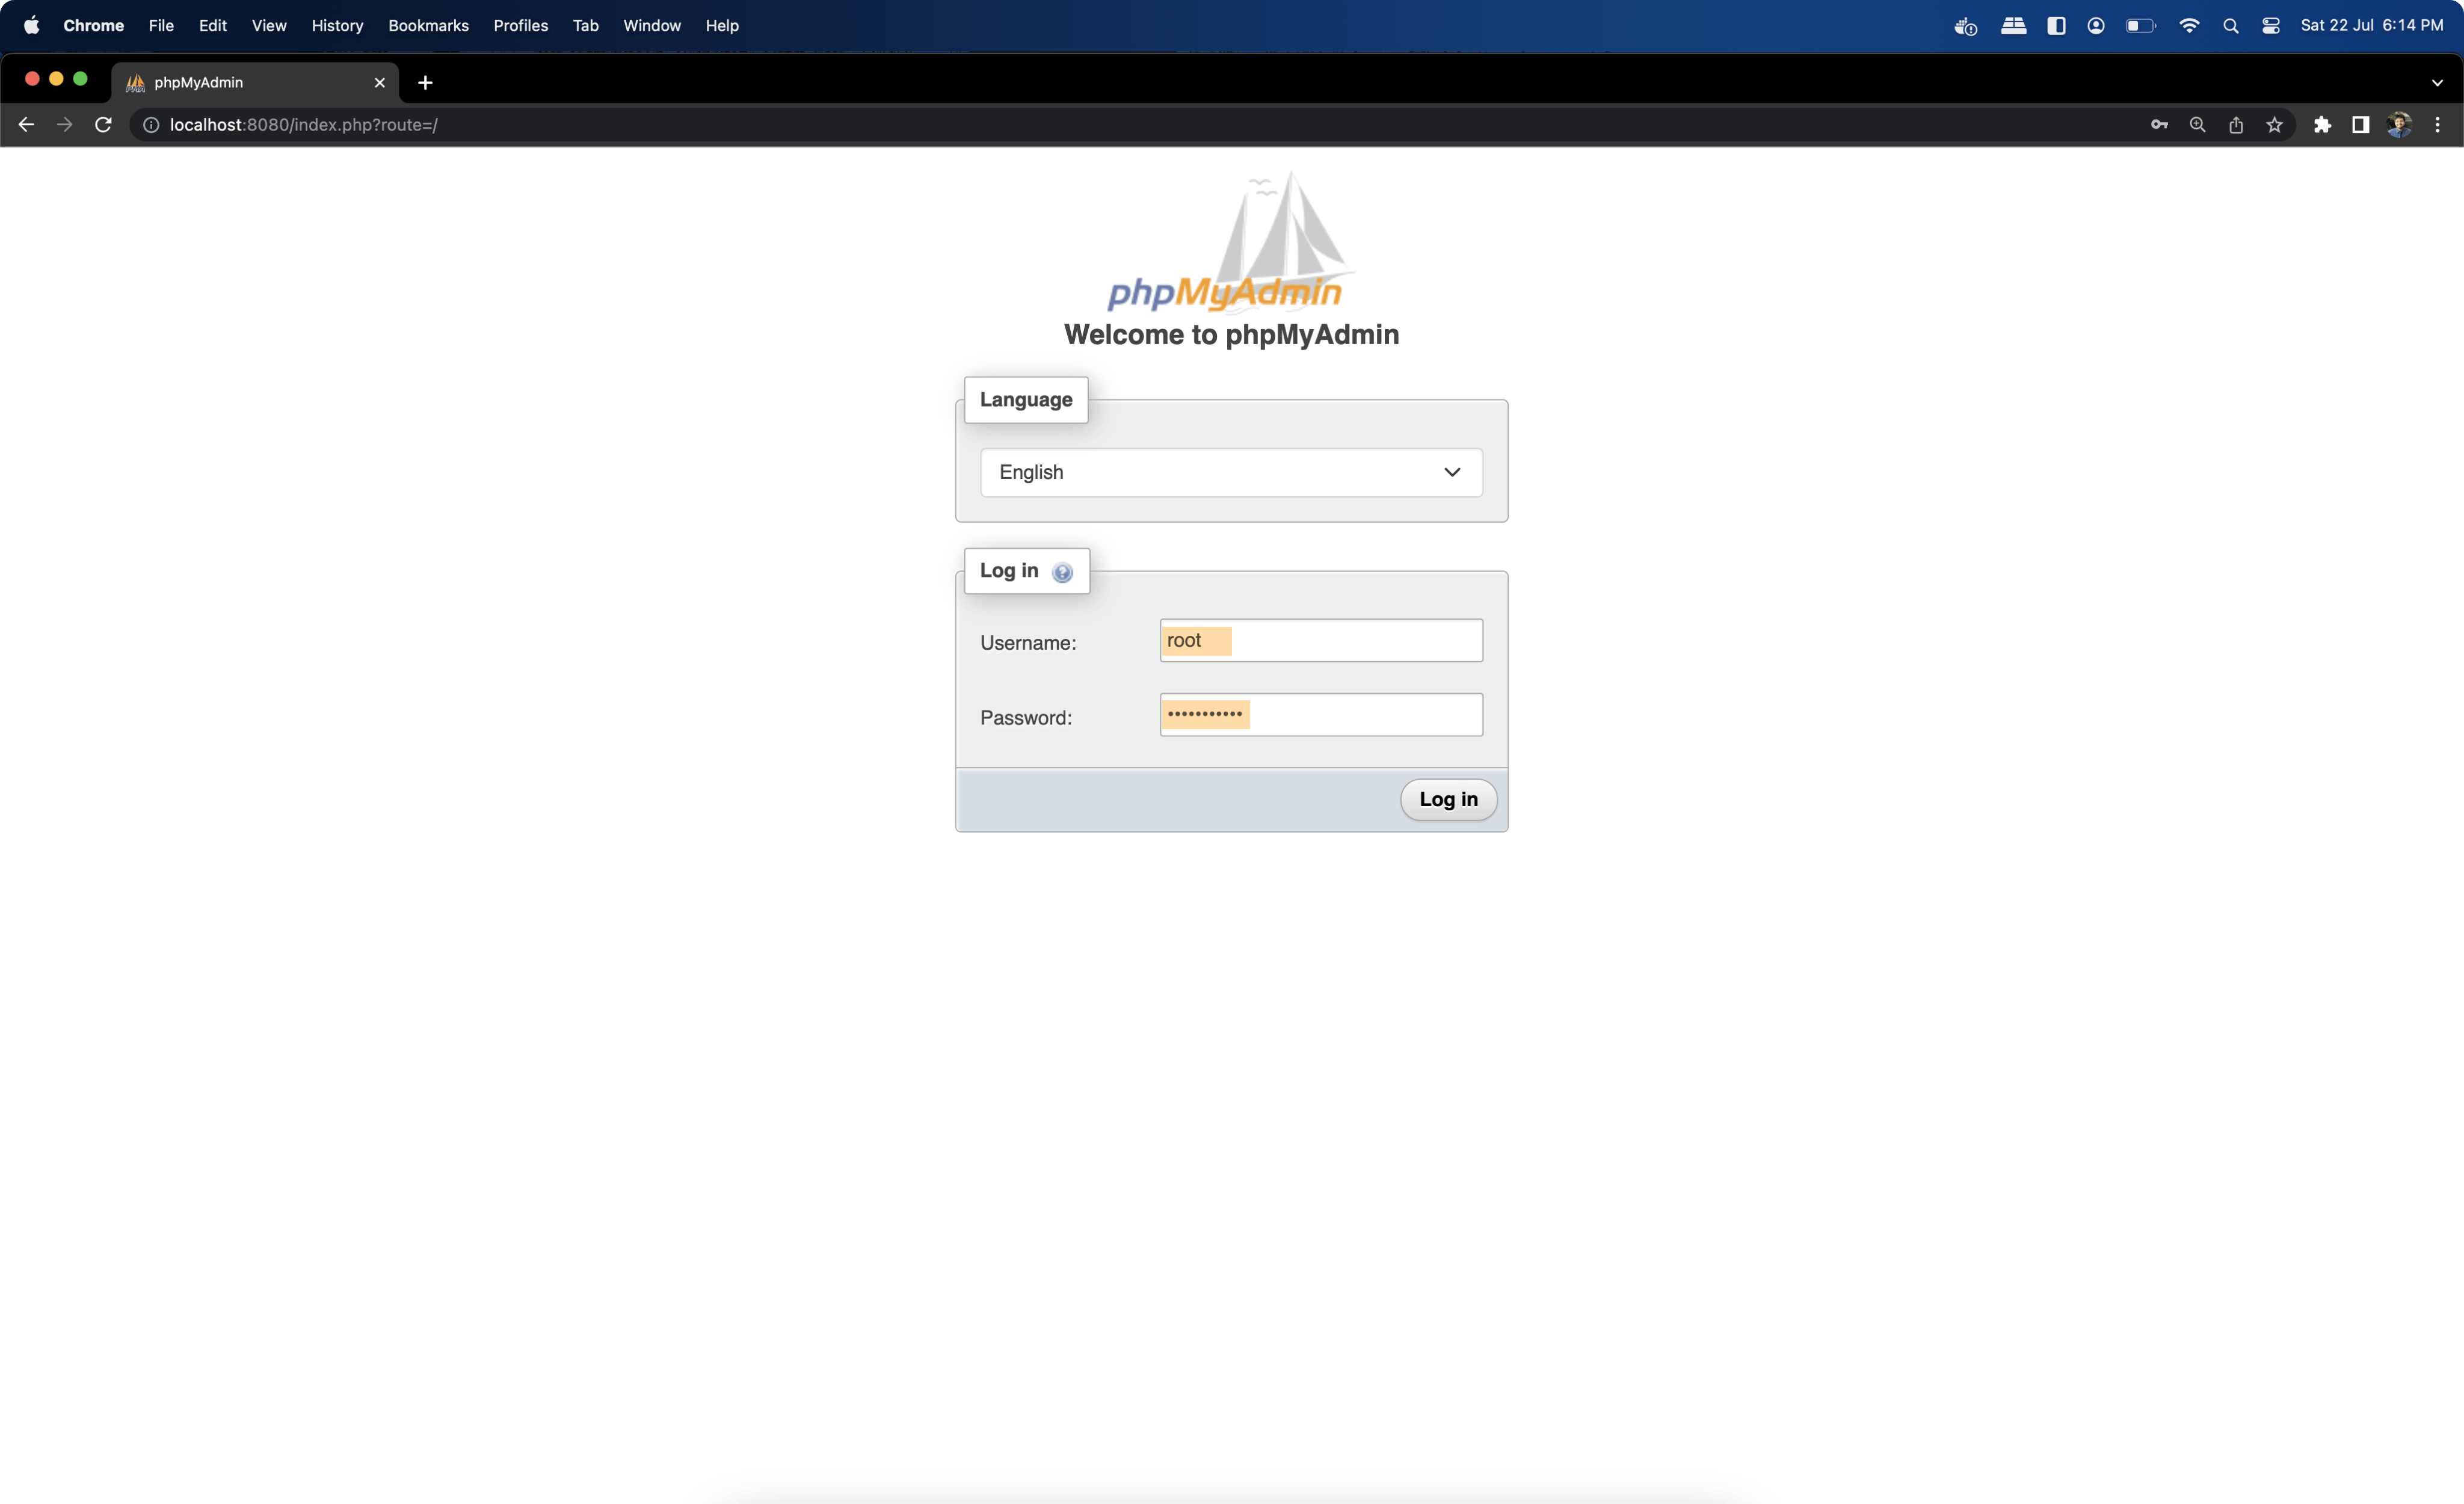The image size is (2464, 1504).
Task: Open the English language dropdown
Action: point(1231,472)
